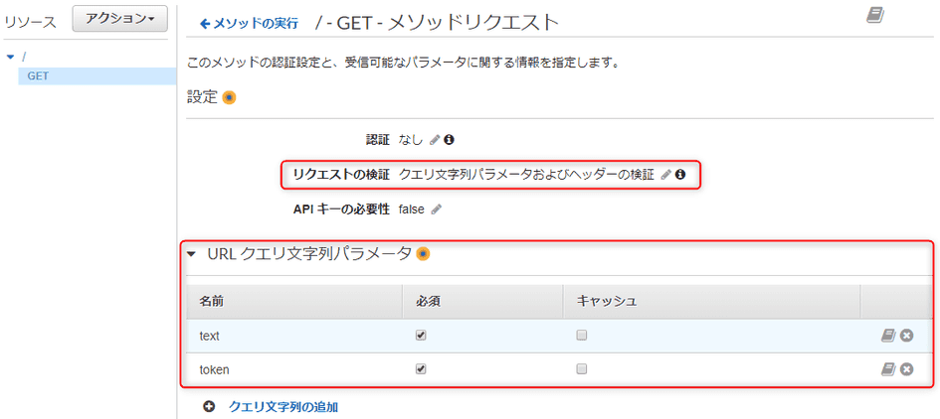
Task: Click the クエリ文字列パラメータおよびヘッダーの検証 value
Action: [526, 175]
